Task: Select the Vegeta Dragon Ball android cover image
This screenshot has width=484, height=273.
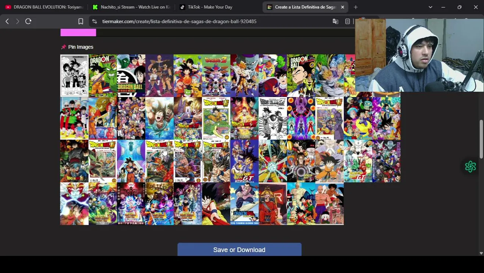Action: click(x=301, y=75)
